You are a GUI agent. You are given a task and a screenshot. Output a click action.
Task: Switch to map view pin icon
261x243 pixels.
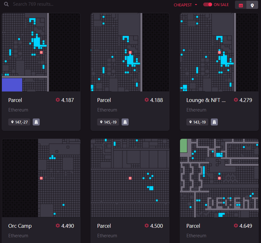pos(252,5)
